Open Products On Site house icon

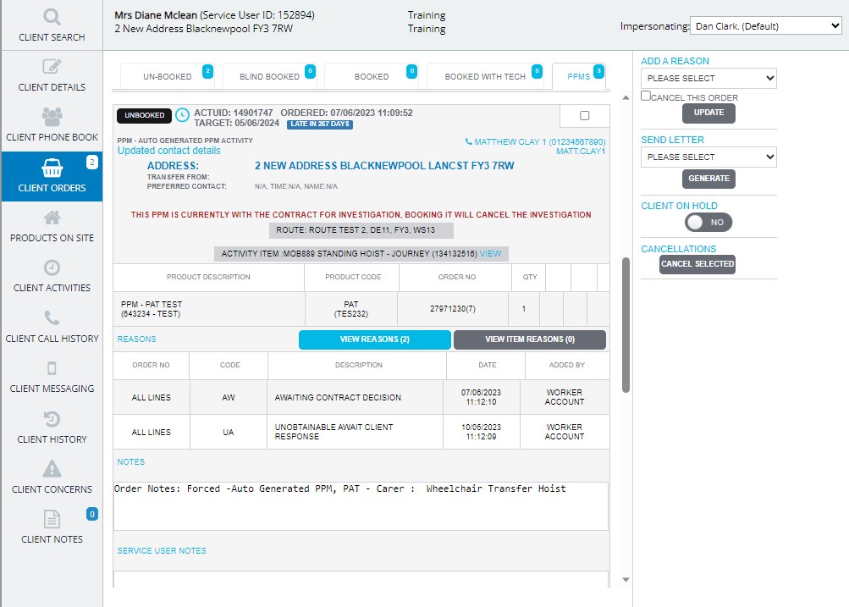52,218
